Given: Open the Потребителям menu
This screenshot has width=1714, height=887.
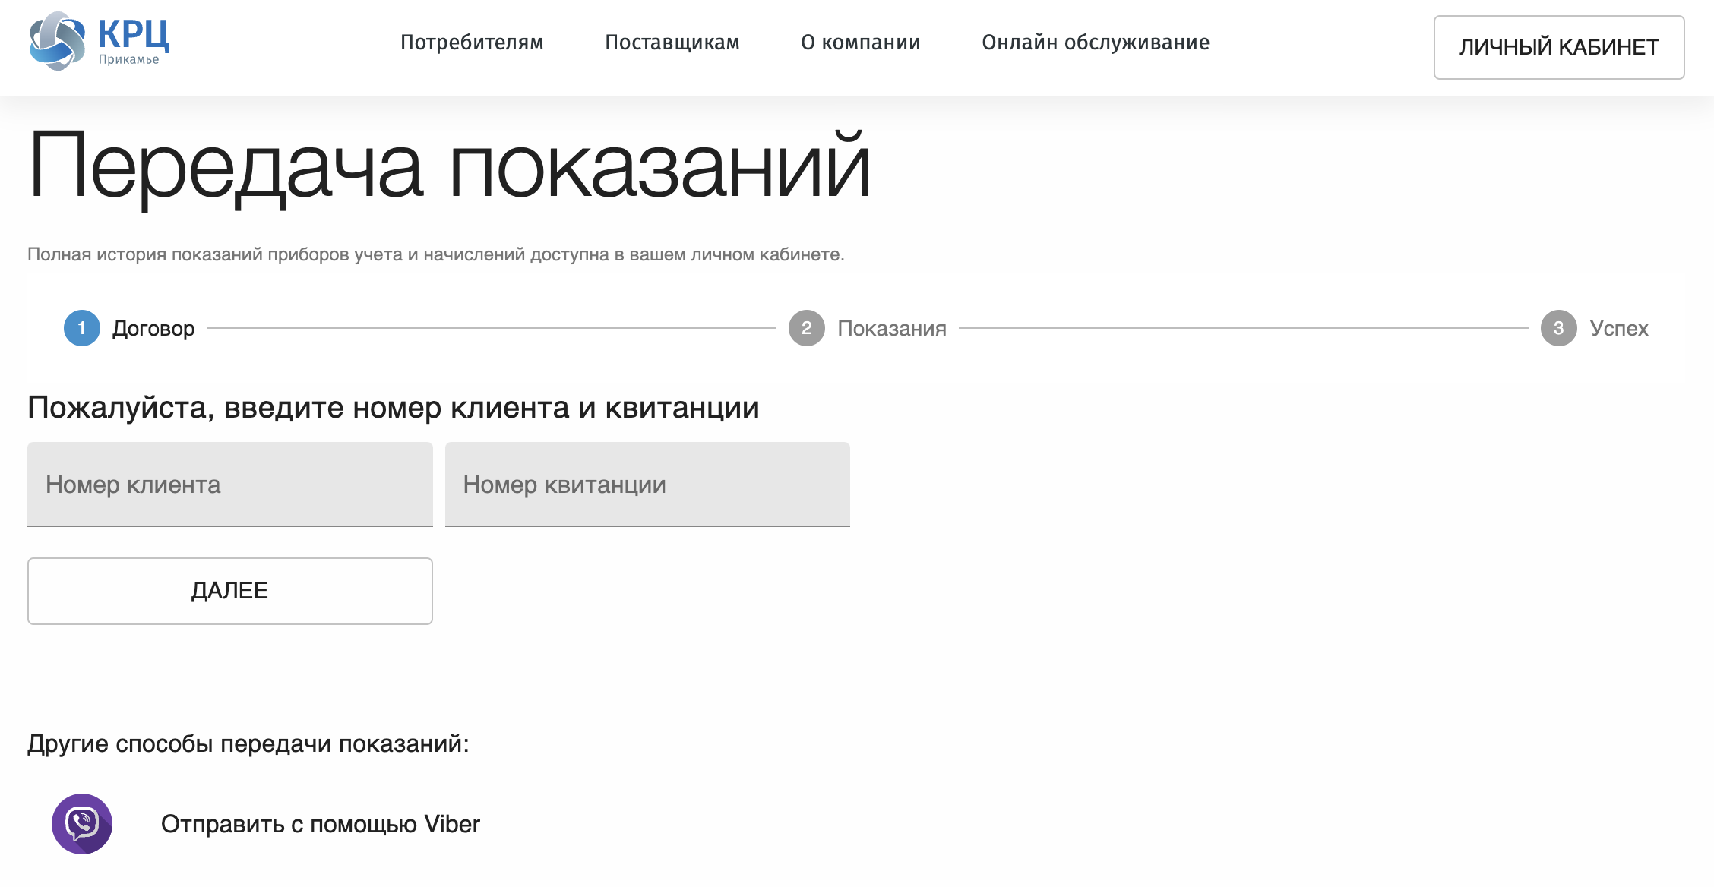Looking at the screenshot, I should [472, 43].
